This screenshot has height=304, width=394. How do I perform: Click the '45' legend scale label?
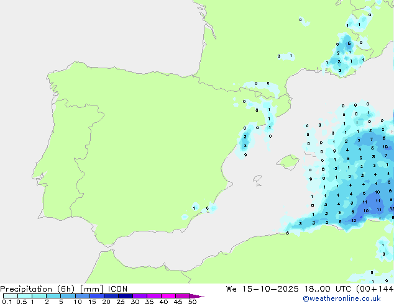tap(178, 302)
